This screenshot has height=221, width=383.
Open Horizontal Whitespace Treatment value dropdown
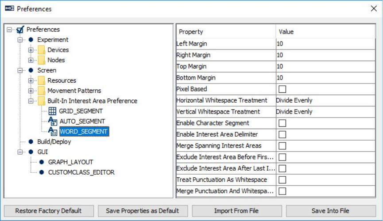click(x=325, y=100)
